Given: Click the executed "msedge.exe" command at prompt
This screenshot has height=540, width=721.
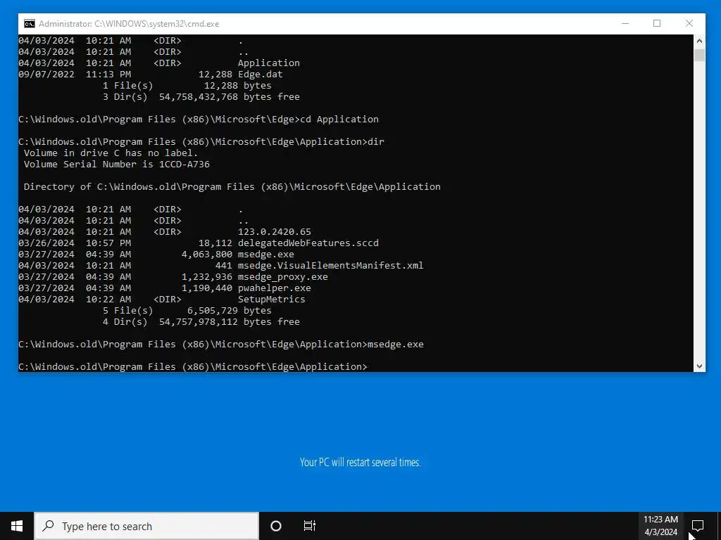Looking at the screenshot, I should coord(396,345).
